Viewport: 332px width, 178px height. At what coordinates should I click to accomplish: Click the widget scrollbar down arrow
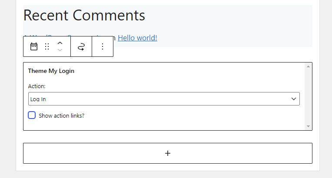tap(308, 126)
